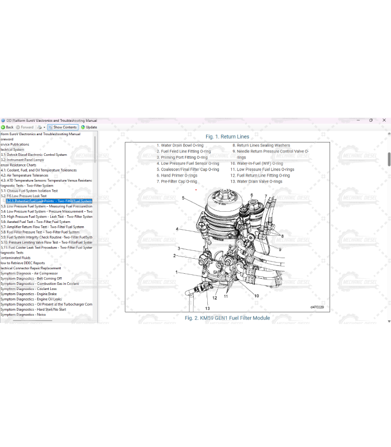Screen dimensions: 391x447
Task: Click the Update toolbar button
Action: point(89,127)
